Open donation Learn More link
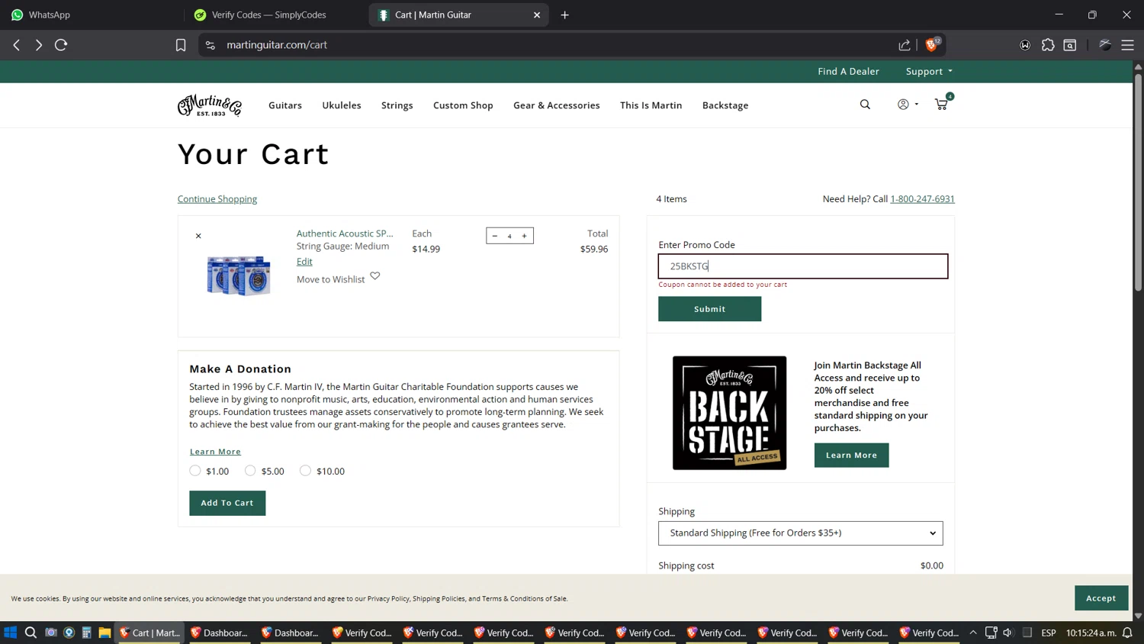The width and height of the screenshot is (1144, 644). click(215, 452)
